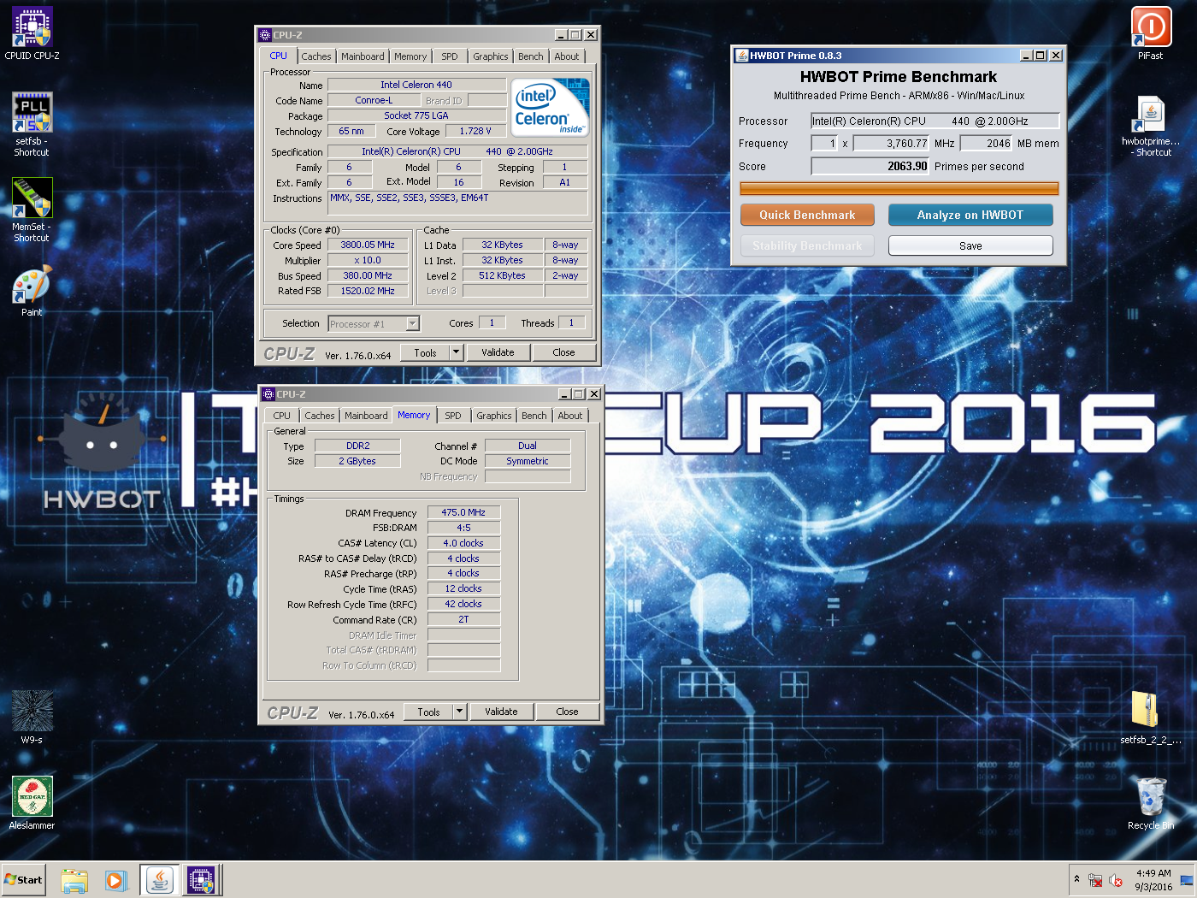Screen dimensions: 1197x898
Task: Click the network status tray icon
Action: click(x=1095, y=880)
